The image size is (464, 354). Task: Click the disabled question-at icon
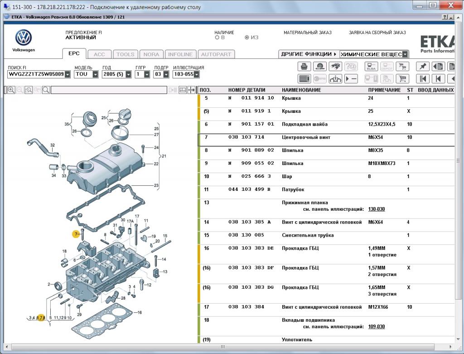pyautogui.click(x=351, y=67)
